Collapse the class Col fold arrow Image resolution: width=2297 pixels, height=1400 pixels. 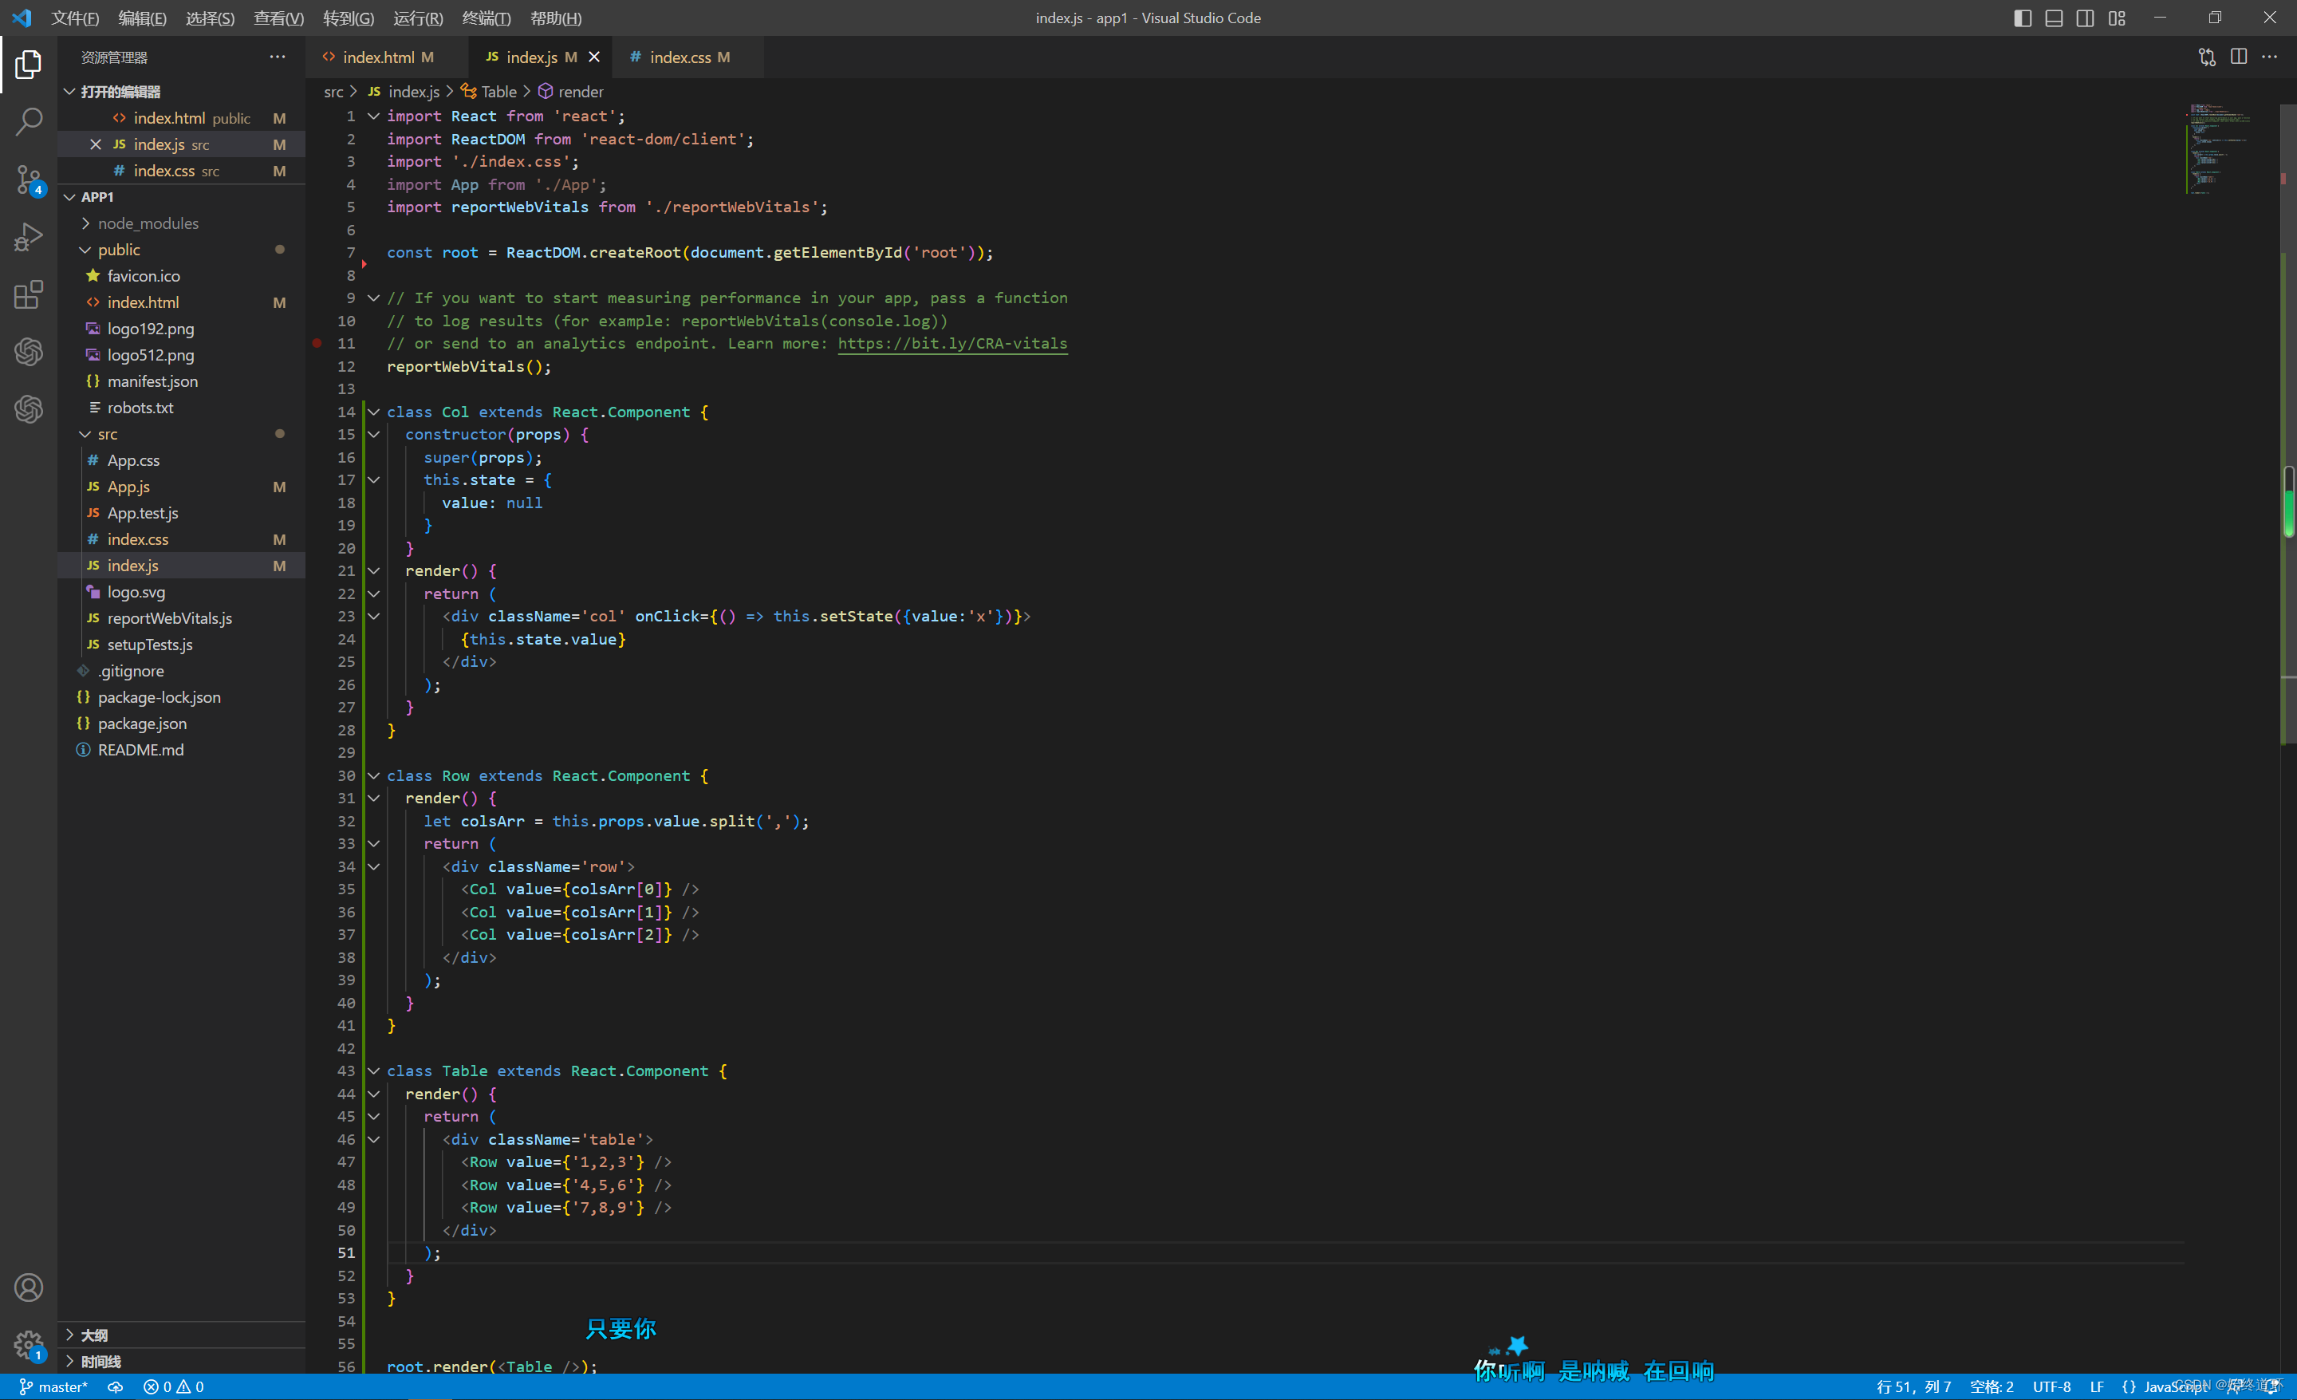point(374,412)
